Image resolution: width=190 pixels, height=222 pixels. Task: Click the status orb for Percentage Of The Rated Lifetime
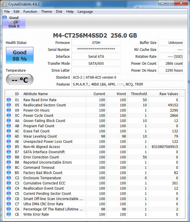[x=9, y=209]
